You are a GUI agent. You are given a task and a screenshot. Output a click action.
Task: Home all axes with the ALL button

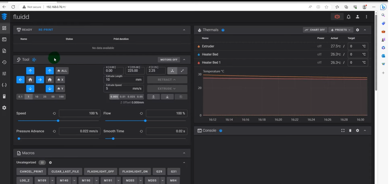click(62, 71)
